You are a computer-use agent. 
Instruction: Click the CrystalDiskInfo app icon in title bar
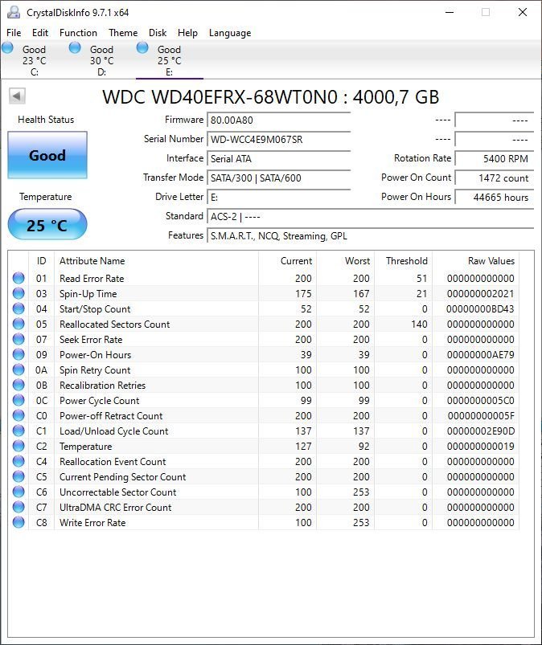coord(14,13)
